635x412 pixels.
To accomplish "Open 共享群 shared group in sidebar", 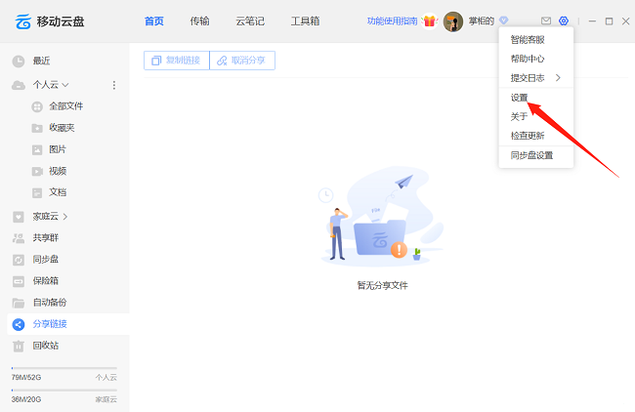I will tap(46, 237).
